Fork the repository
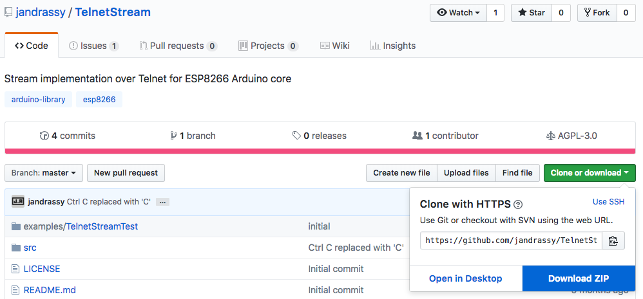The width and height of the screenshot is (643, 299). tap(596, 13)
